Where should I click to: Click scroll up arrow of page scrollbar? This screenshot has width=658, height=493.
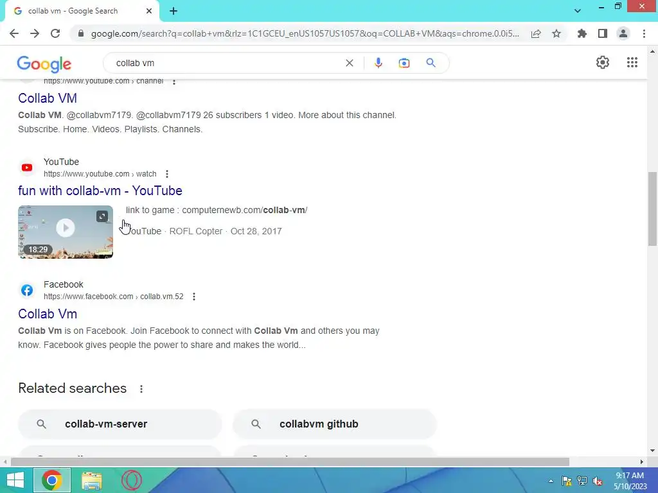[x=652, y=51]
